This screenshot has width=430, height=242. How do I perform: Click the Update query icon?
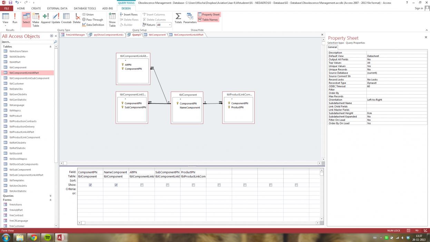[56, 18]
